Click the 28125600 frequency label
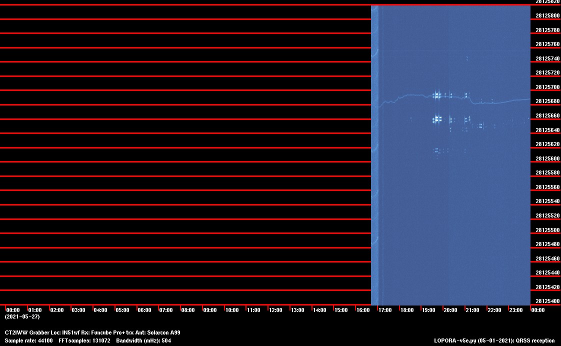Screen dimensions: 561x346 547,158
